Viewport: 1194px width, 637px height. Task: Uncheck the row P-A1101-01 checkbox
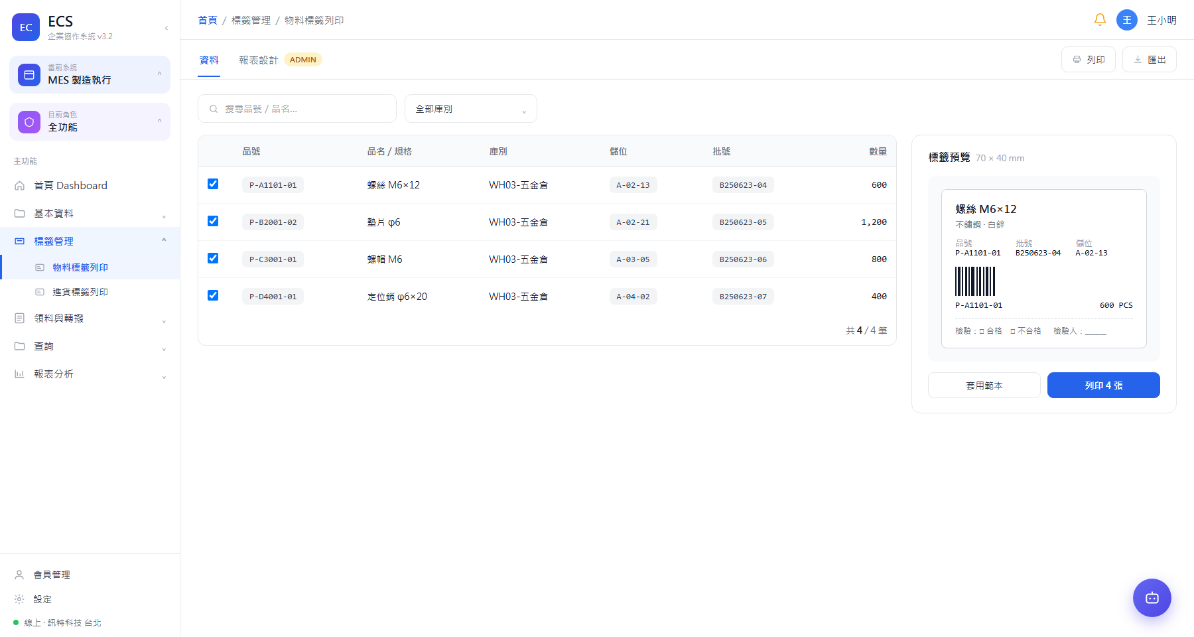(x=213, y=184)
